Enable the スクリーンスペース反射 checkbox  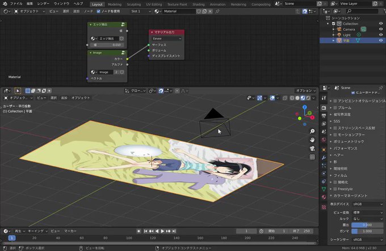pyautogui.click(x=335, y=128)
